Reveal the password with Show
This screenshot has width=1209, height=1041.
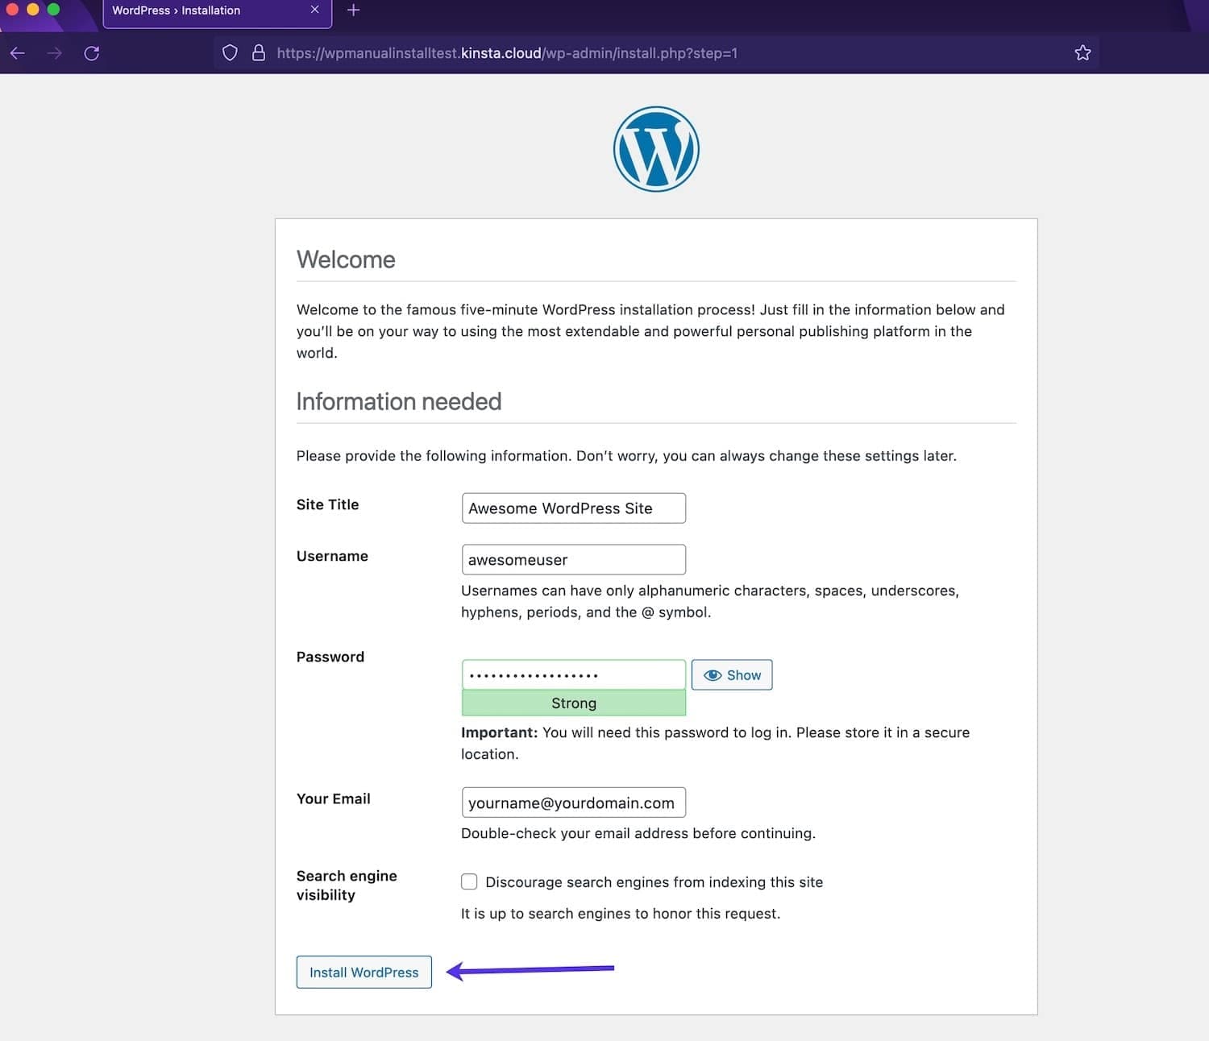[731, 674]
